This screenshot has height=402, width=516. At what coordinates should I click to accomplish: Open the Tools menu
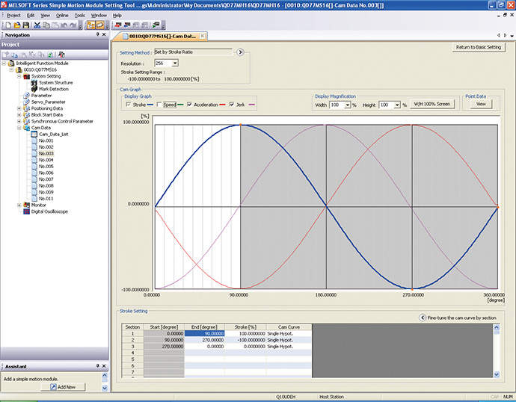(80, 15)
